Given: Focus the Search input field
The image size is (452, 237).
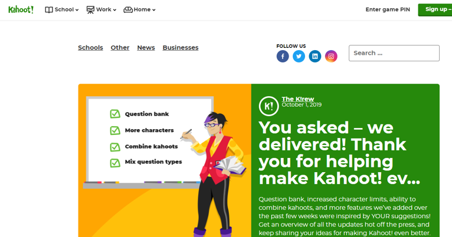Looking at the screenshot, I should tap(394, 53).
